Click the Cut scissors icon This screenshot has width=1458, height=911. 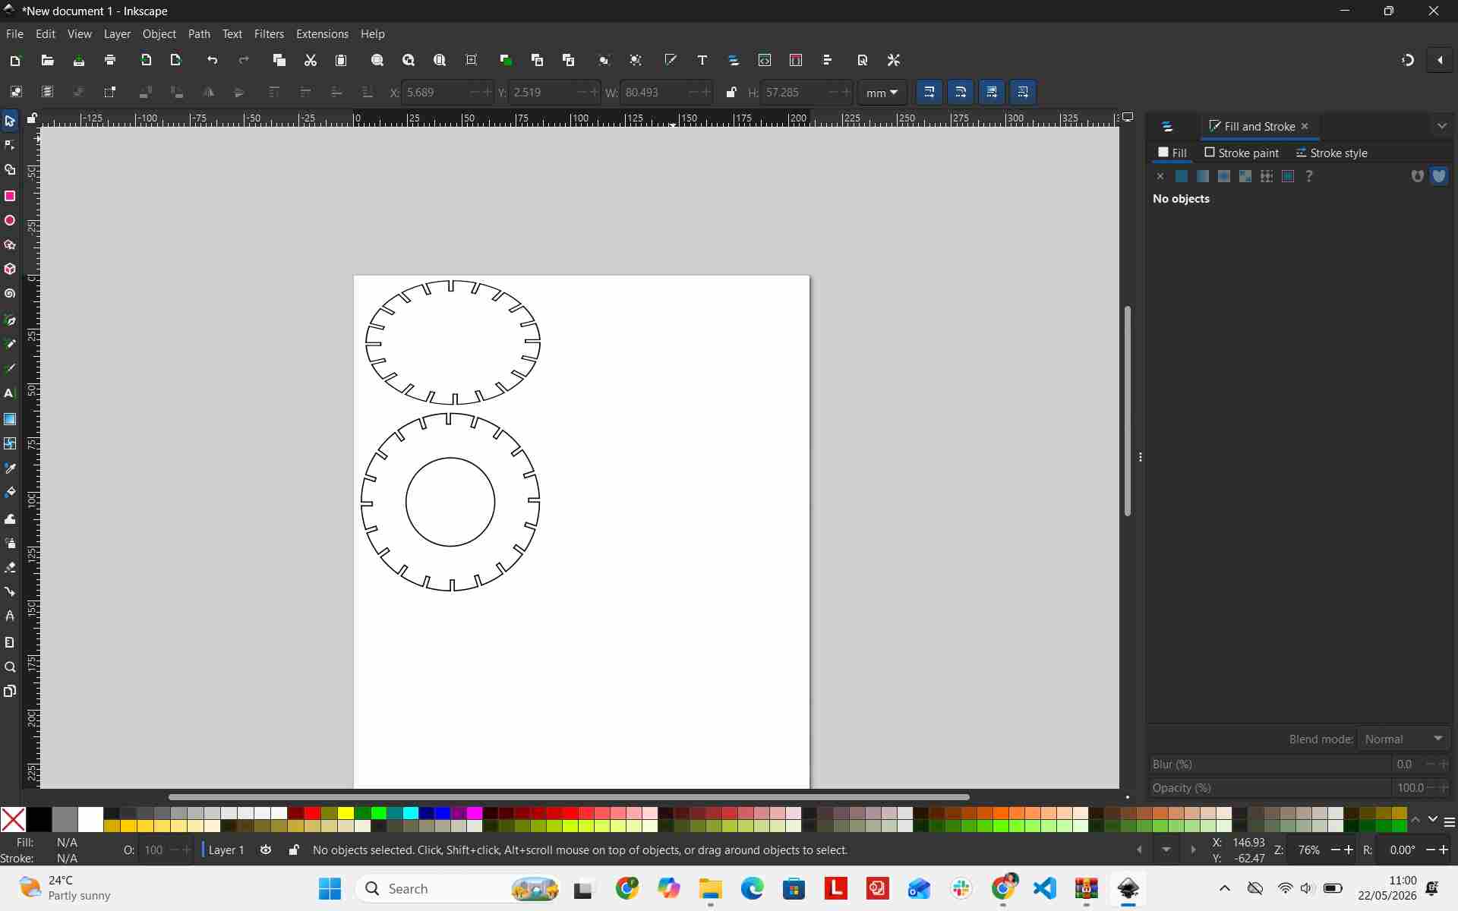(x=311, y=60)
